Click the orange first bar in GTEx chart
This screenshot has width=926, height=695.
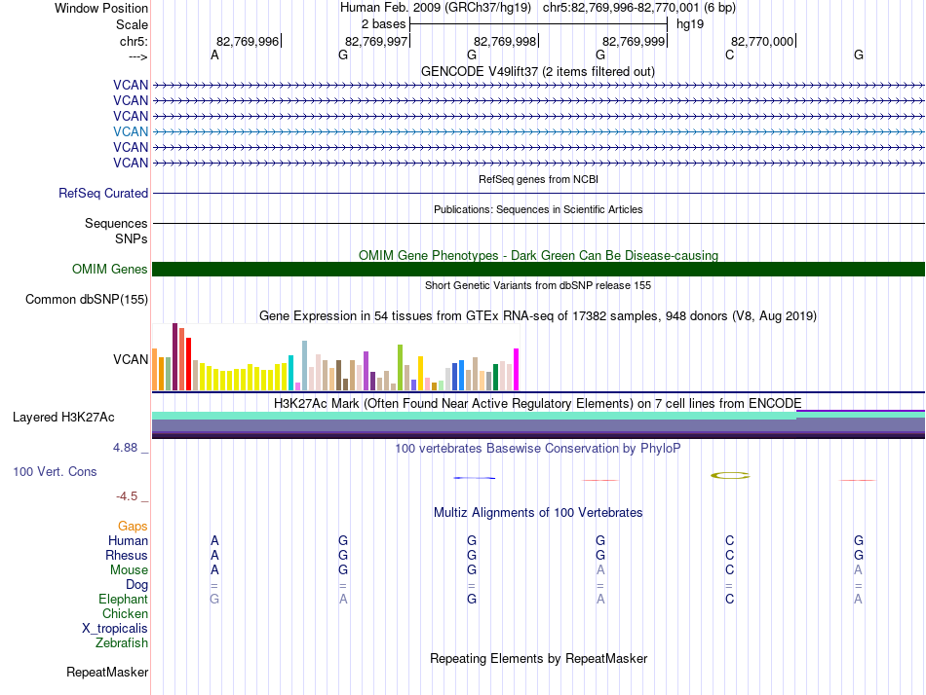coord(155,369)
